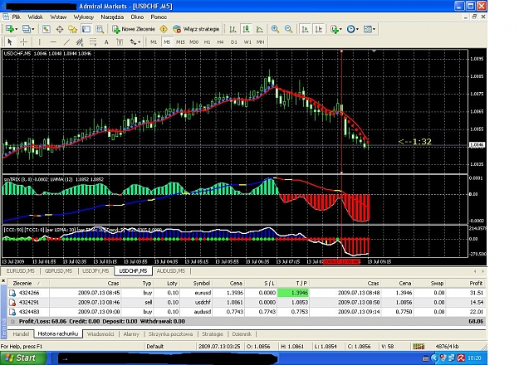Open the Wiadomości terminal tab
The image size is (519, 365).
point(100,334)
